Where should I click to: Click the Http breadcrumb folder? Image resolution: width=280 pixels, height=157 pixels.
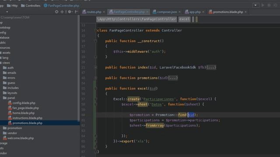coord(12,6)
